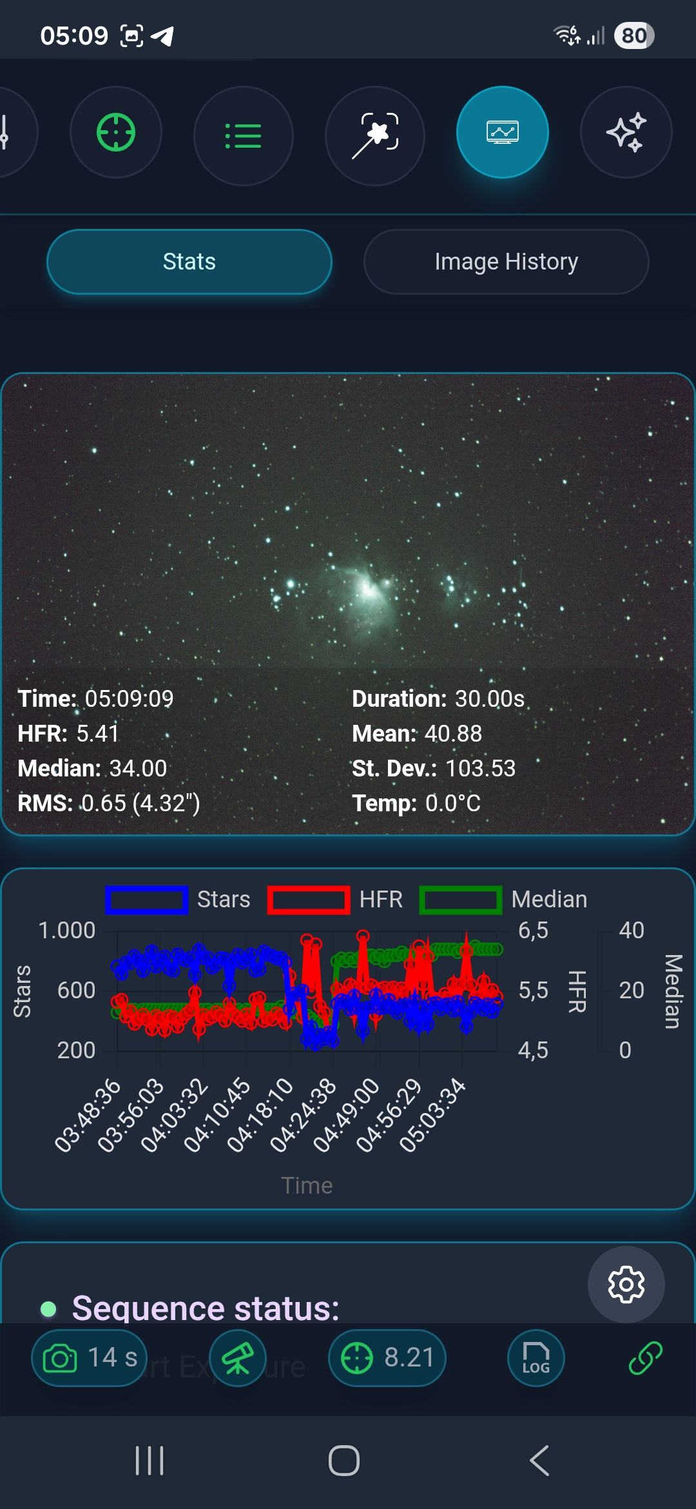Open the sparkle stars icon page
Viewport: 696px width, 1509px height.
[626, 133]
